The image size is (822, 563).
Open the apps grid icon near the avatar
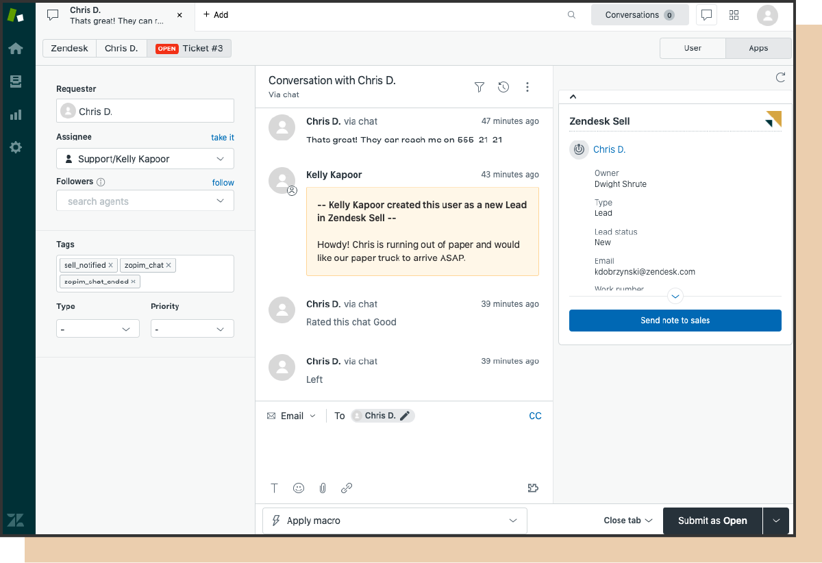pos(734,14)
